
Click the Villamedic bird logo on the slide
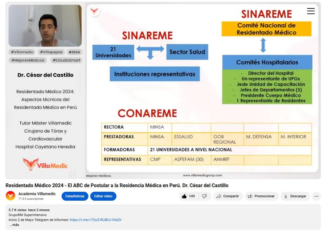pos(94,11)
